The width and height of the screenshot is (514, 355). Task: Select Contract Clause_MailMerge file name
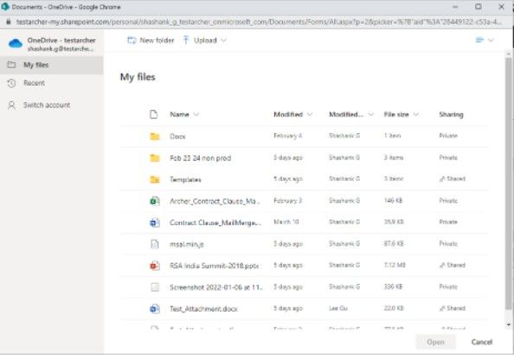[x=215, y=223]
